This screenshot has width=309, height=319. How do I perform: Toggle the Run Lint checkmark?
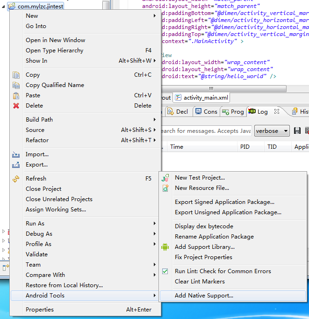point(165,271)
